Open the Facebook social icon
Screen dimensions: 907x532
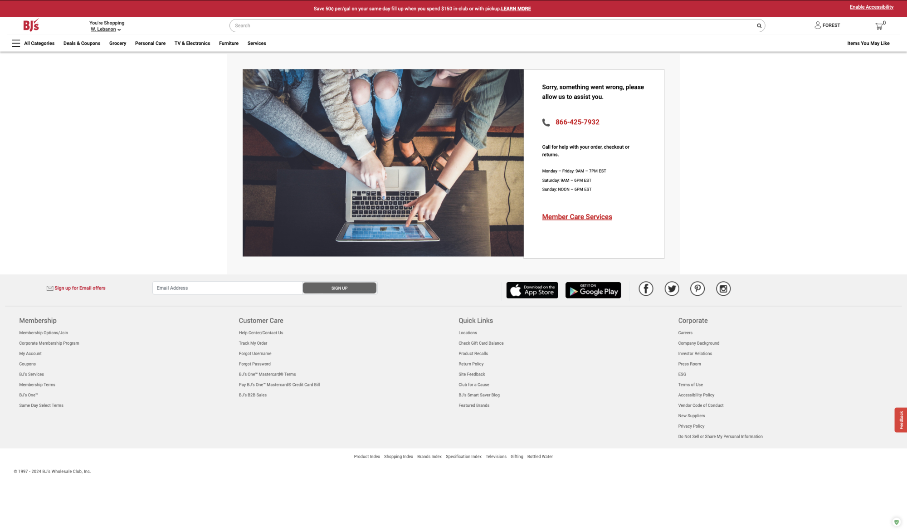click(x=646, y=289)
